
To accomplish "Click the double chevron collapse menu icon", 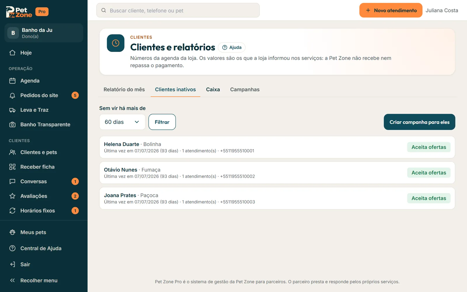I will 12,280.
